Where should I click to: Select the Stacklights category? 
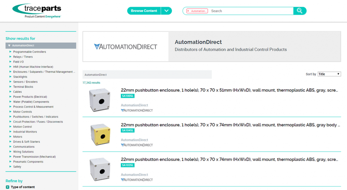tap(20, 77)
